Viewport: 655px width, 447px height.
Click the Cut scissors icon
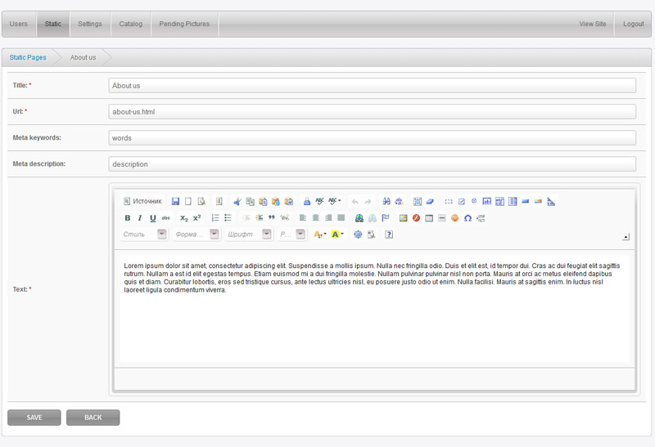pos(237,201)
